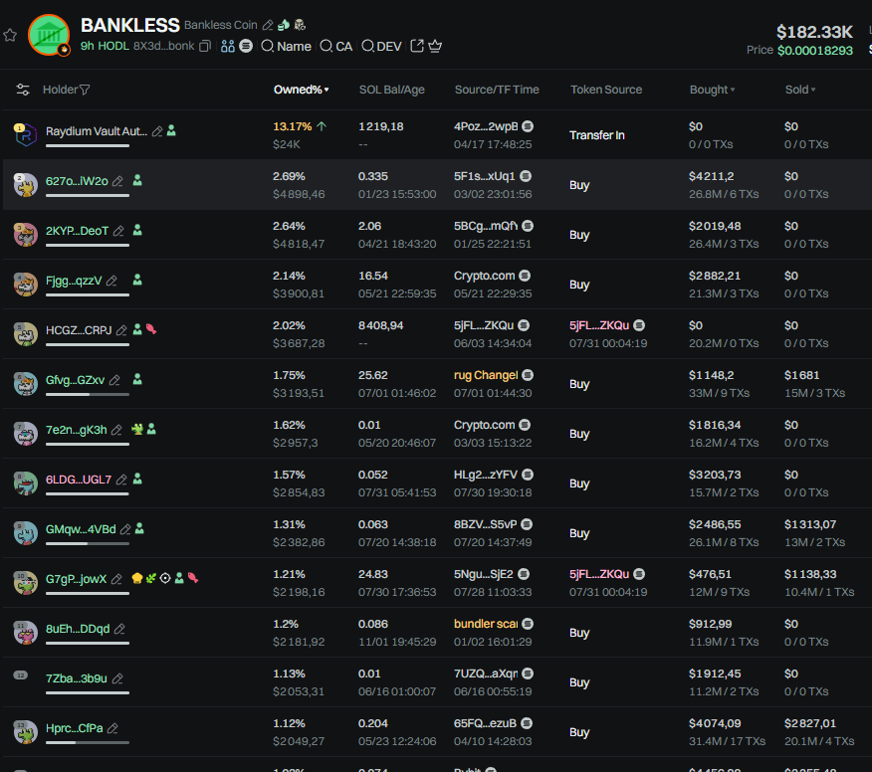Open holder address HCGZ...CRPJ

click(79, 330)
